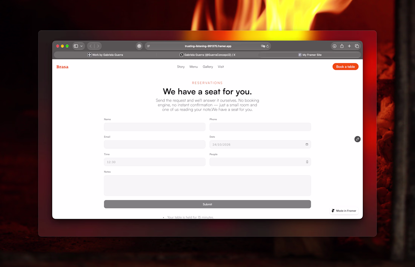Click the Notes text area
The height and width of the screenshot is (267, 415).
tap(207, 185)
